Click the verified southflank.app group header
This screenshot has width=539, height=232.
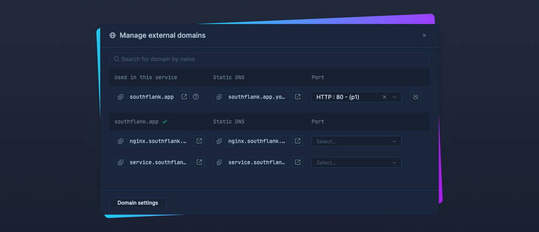136,122
